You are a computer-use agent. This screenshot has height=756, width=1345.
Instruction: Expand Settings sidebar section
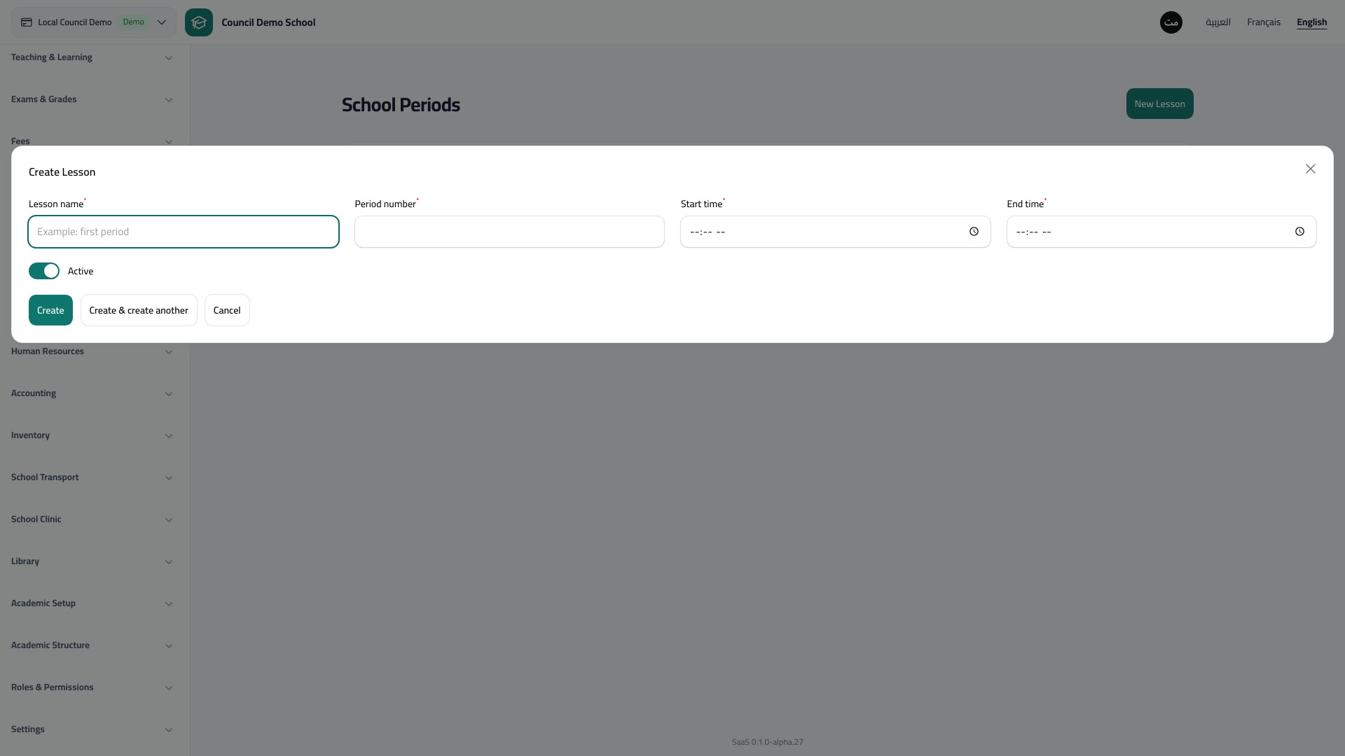coord(92,729)
